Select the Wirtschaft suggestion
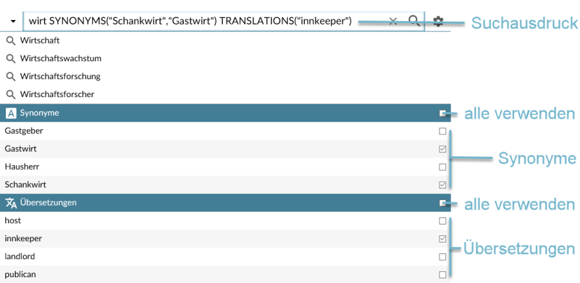The image size is (580, 283). pos(40,41)
